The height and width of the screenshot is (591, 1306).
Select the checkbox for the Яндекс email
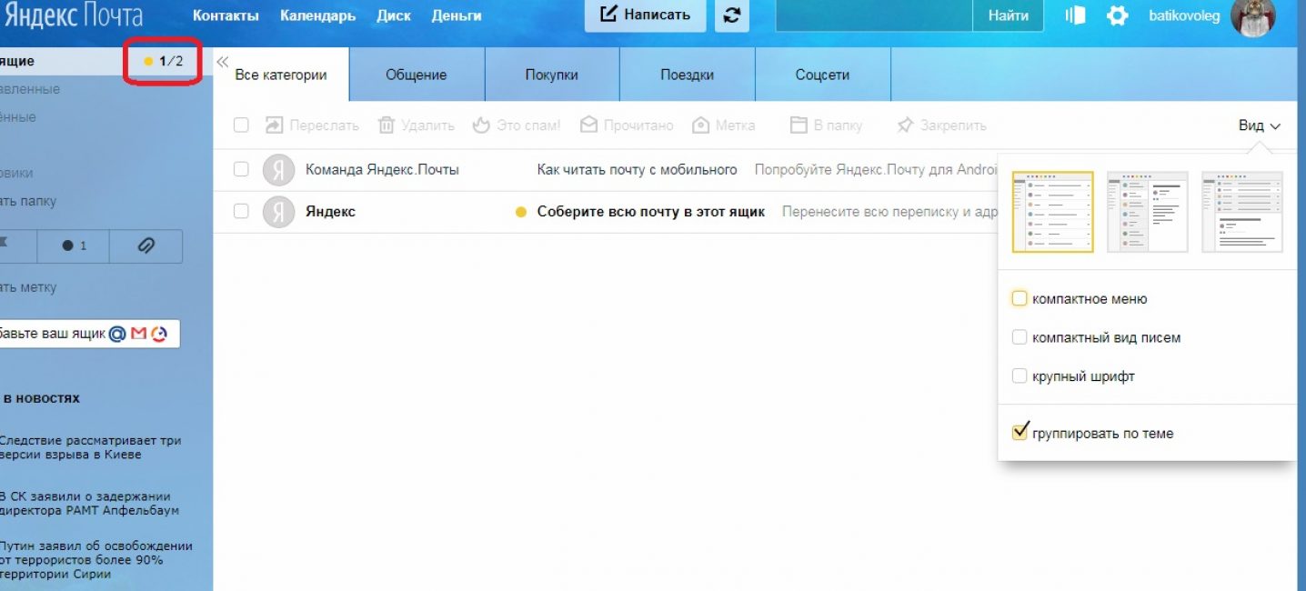(241, 211)
